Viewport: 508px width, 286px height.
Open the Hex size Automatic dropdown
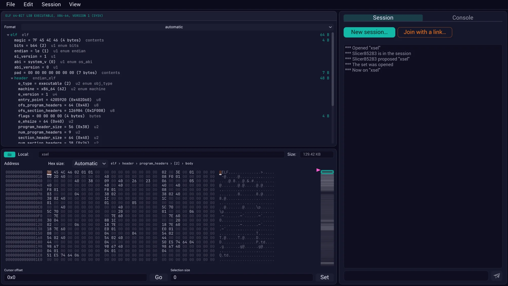click(x=90, y=163)
